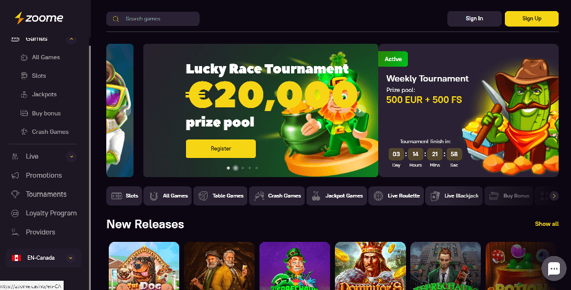Click the Search games input field
571x290 pixels.
point(153,19)
